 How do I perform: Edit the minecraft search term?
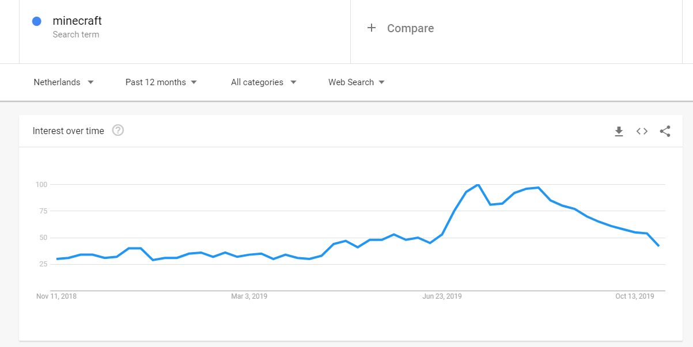(77, 21)
